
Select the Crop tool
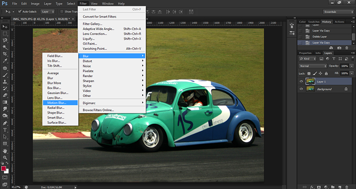pyautogui.click(x=5, y=54)
